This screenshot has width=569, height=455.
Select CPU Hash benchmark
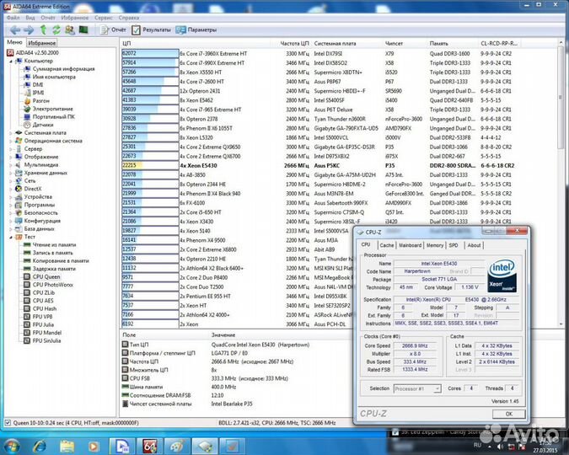(40, 308)
